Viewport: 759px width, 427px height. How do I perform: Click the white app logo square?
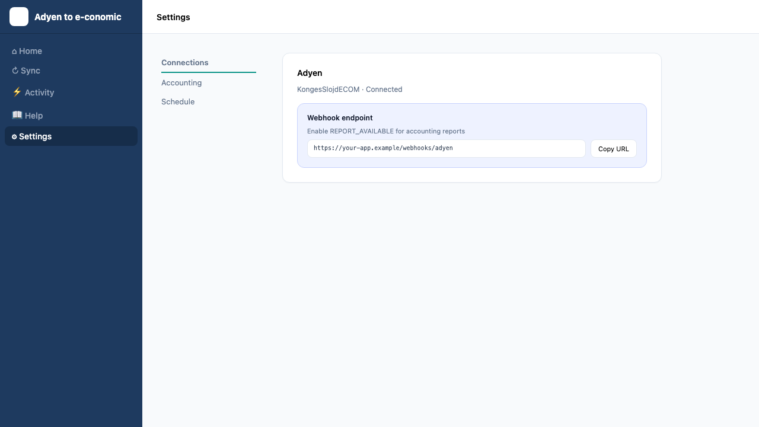19,17
